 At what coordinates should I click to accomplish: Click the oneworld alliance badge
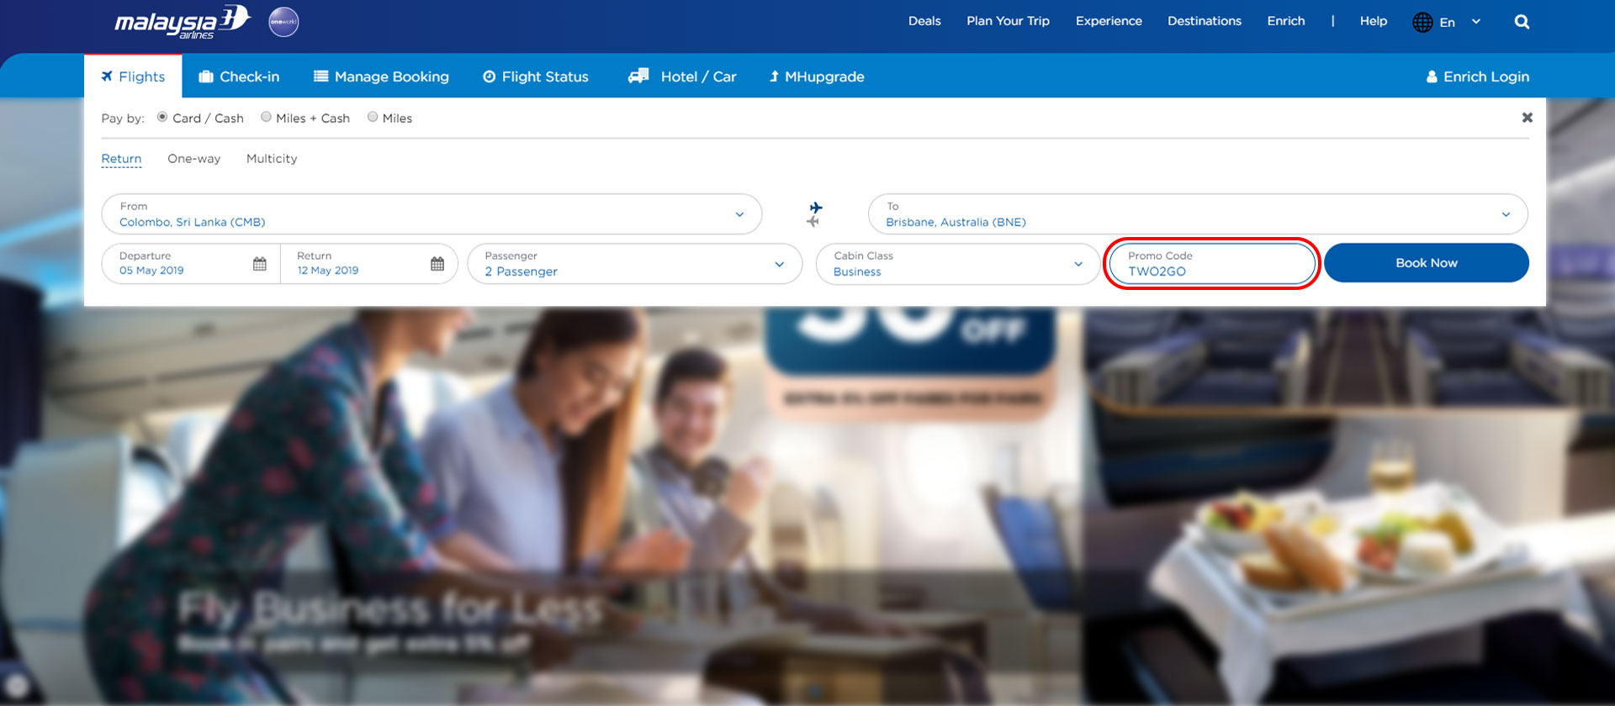point(283,22)
